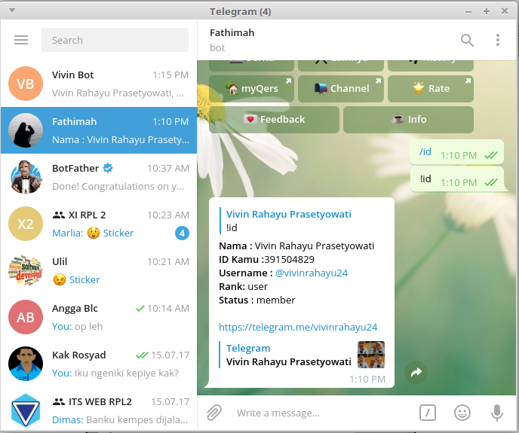
Task: Click the group icon beside ITS WEB RPL2
Action: pos(59,402)
